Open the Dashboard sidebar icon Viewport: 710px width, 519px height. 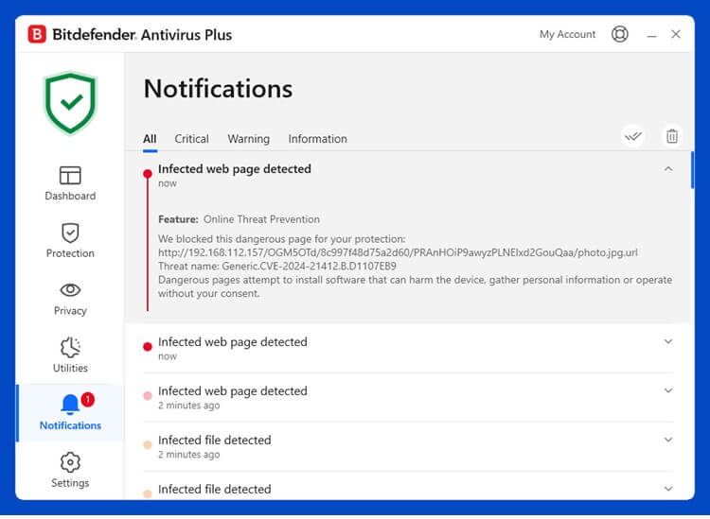[x=70, y=176]
